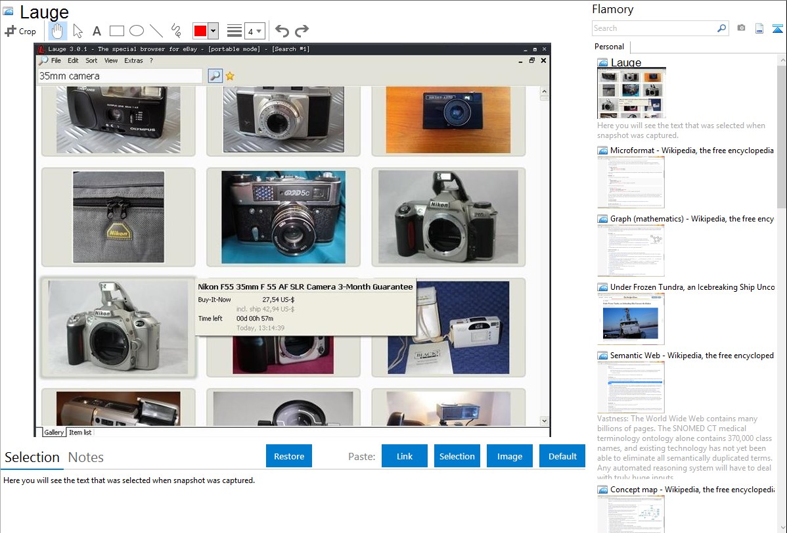Screen dimensions: 787x533
Task: Click the Selection paste button
Action: point(457,456)
